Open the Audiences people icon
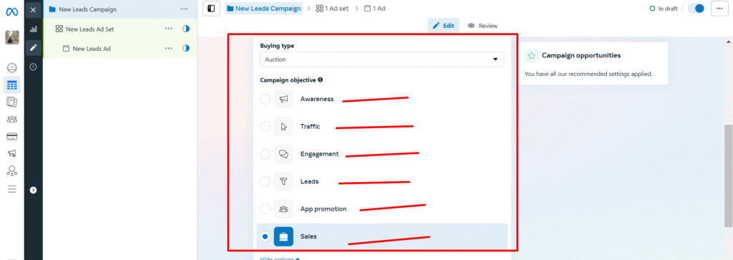This screenshot has height=260, width=733. click(x=12, y=119)
